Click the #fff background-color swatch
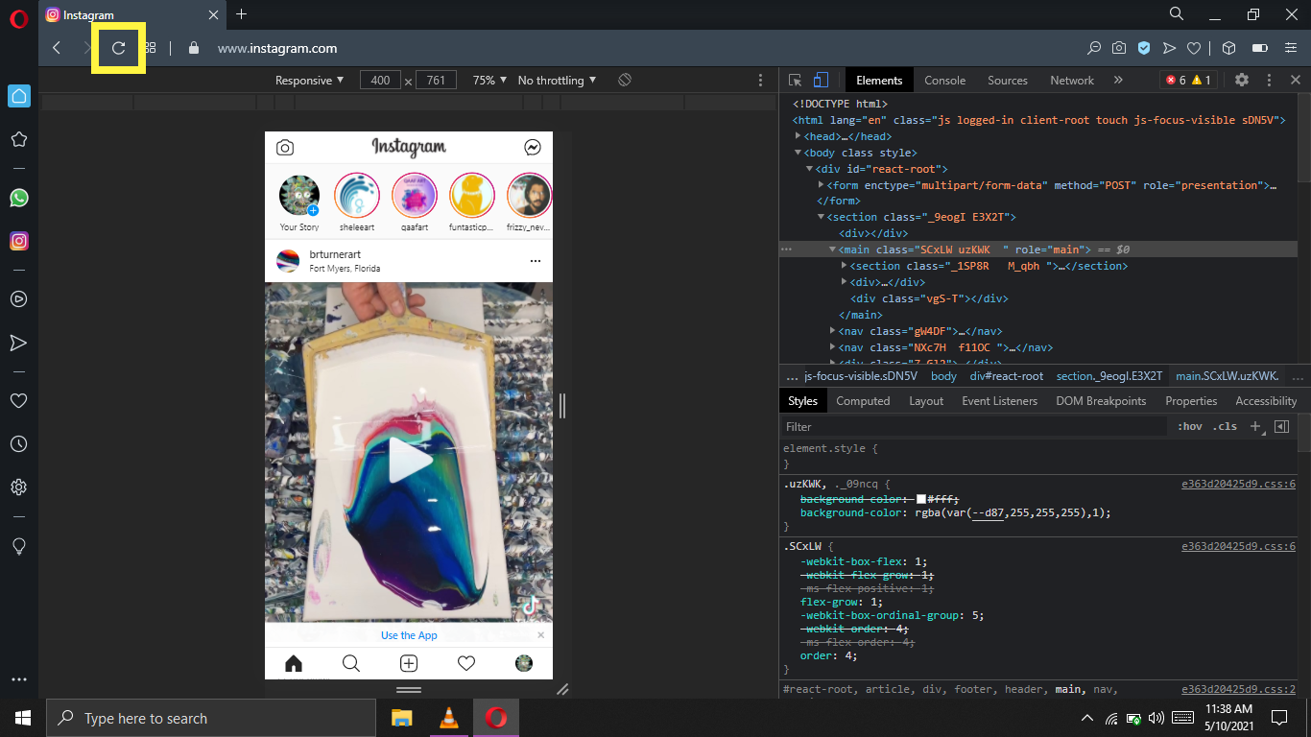Viewport: 1311px width, 737px height. (x=921, y=499)
